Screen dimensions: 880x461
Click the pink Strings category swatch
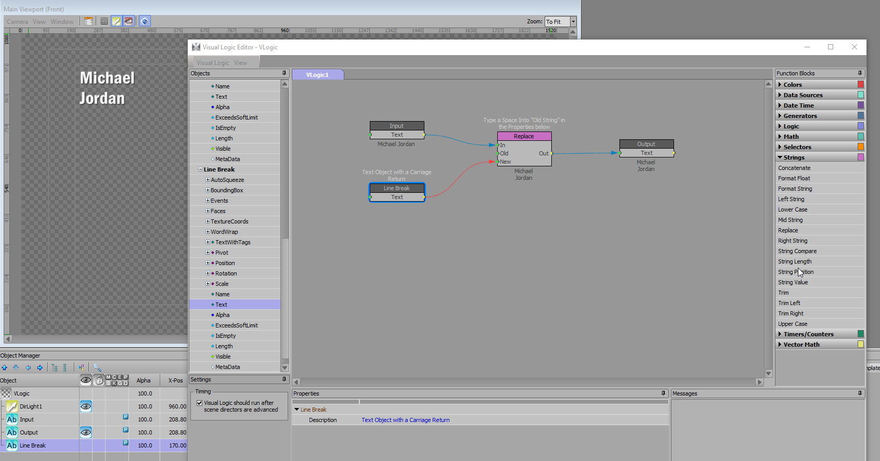860,157
